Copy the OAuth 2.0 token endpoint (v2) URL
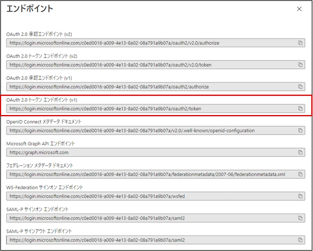The image size is (313, 251). pos(300,65)
